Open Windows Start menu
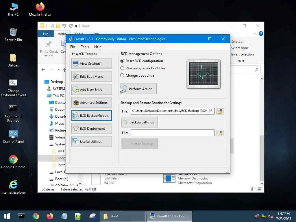Screen dimensions: 296x222 coord(7,216)
